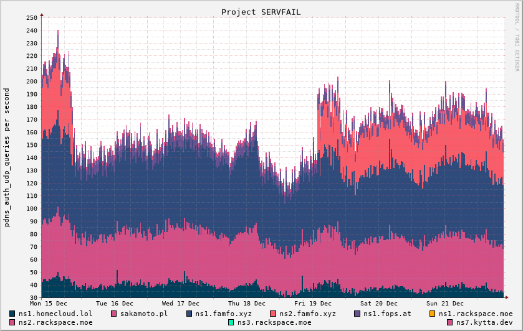Click the ns7.kytta.dev legend swatch

point(450,322)
